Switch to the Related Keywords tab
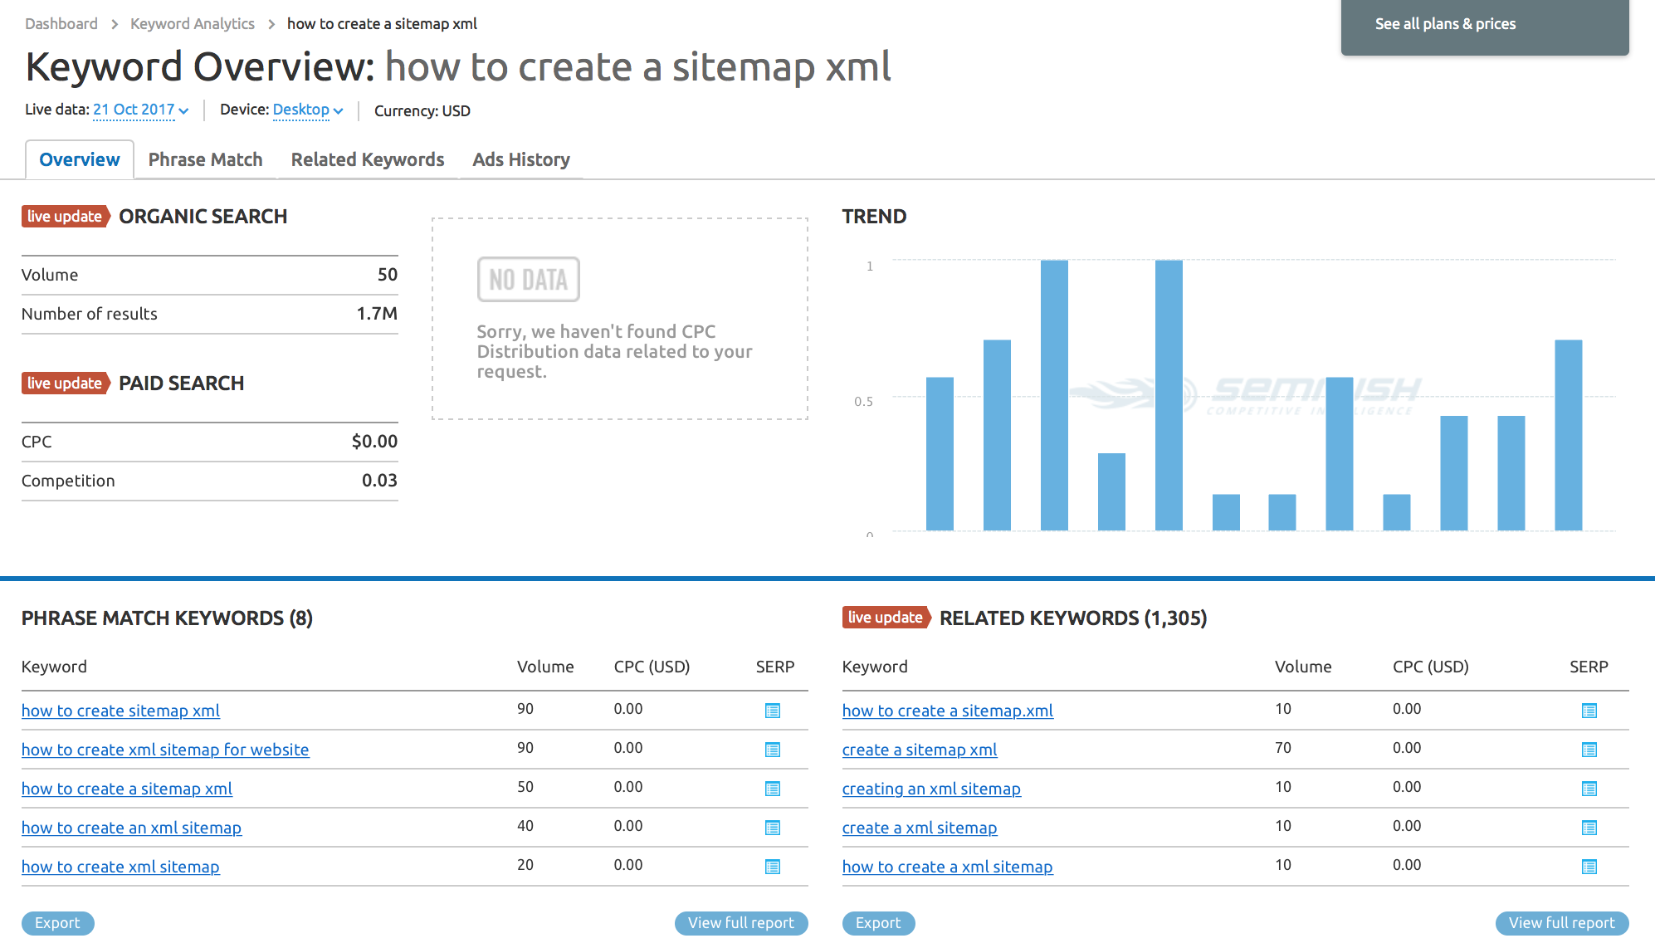This screenshot has width=1655, height=948. coord(367,159)
